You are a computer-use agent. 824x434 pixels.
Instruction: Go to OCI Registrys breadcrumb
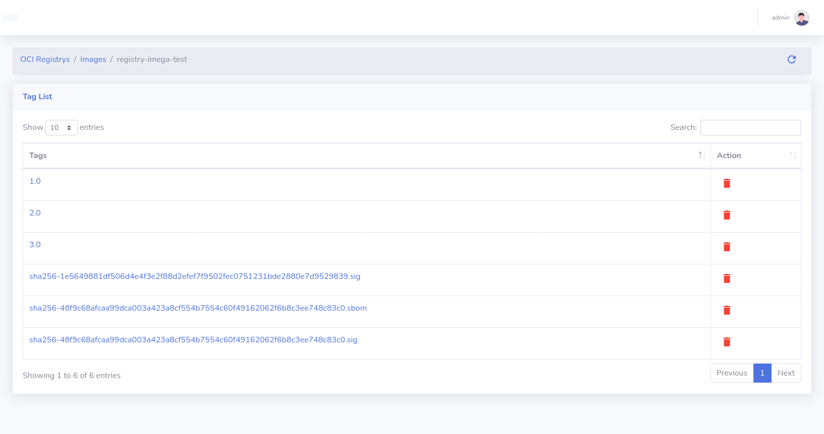(45, 59)
